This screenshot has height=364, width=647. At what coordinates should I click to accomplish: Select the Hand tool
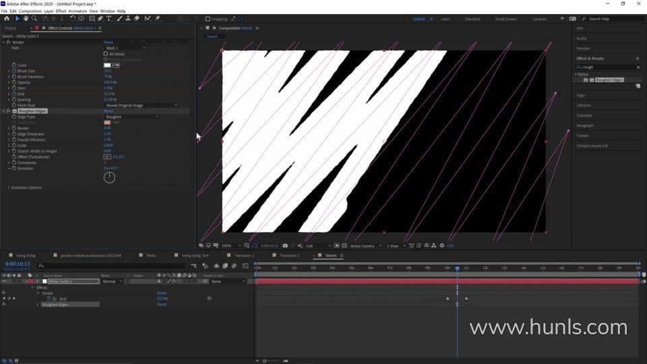pos(26,19)
